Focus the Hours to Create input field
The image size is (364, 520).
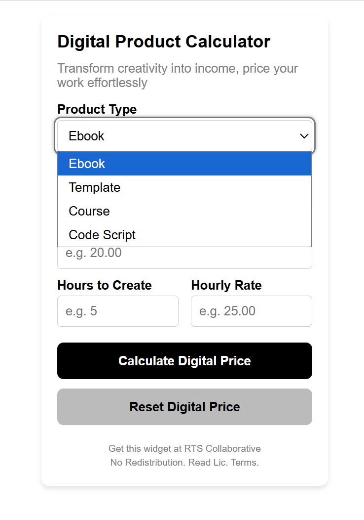(x=117, y=311)
